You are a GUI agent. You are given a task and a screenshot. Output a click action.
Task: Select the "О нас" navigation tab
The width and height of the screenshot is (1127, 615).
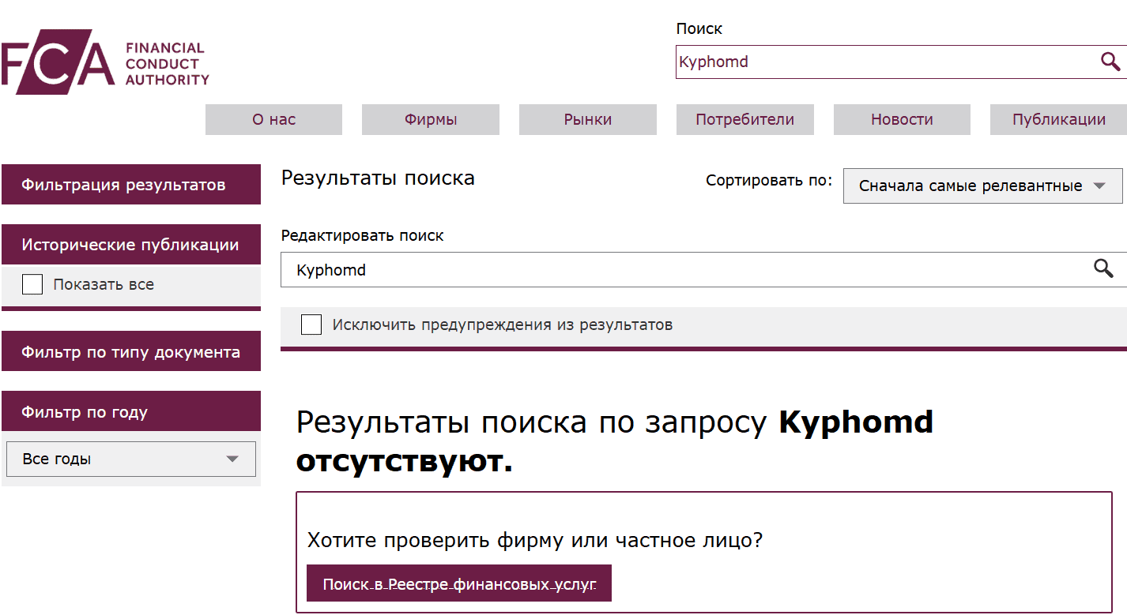[273, 119]
